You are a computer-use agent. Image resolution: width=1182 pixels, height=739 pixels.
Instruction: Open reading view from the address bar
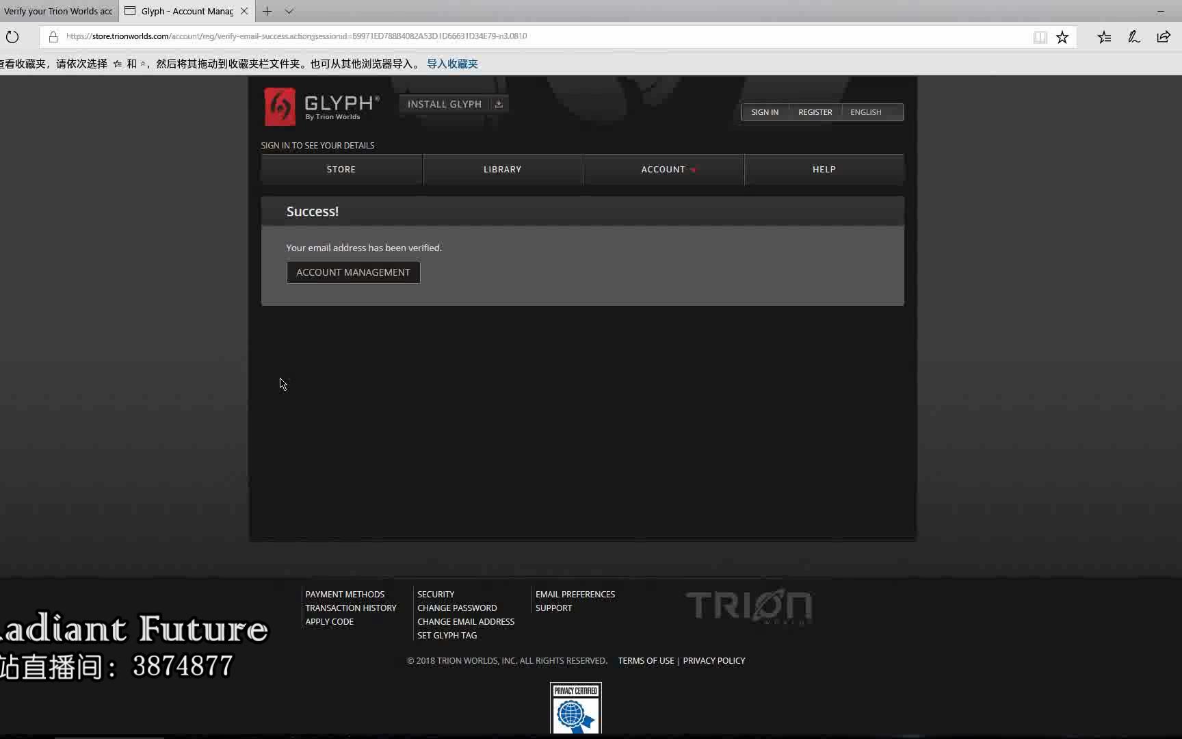1040,37
